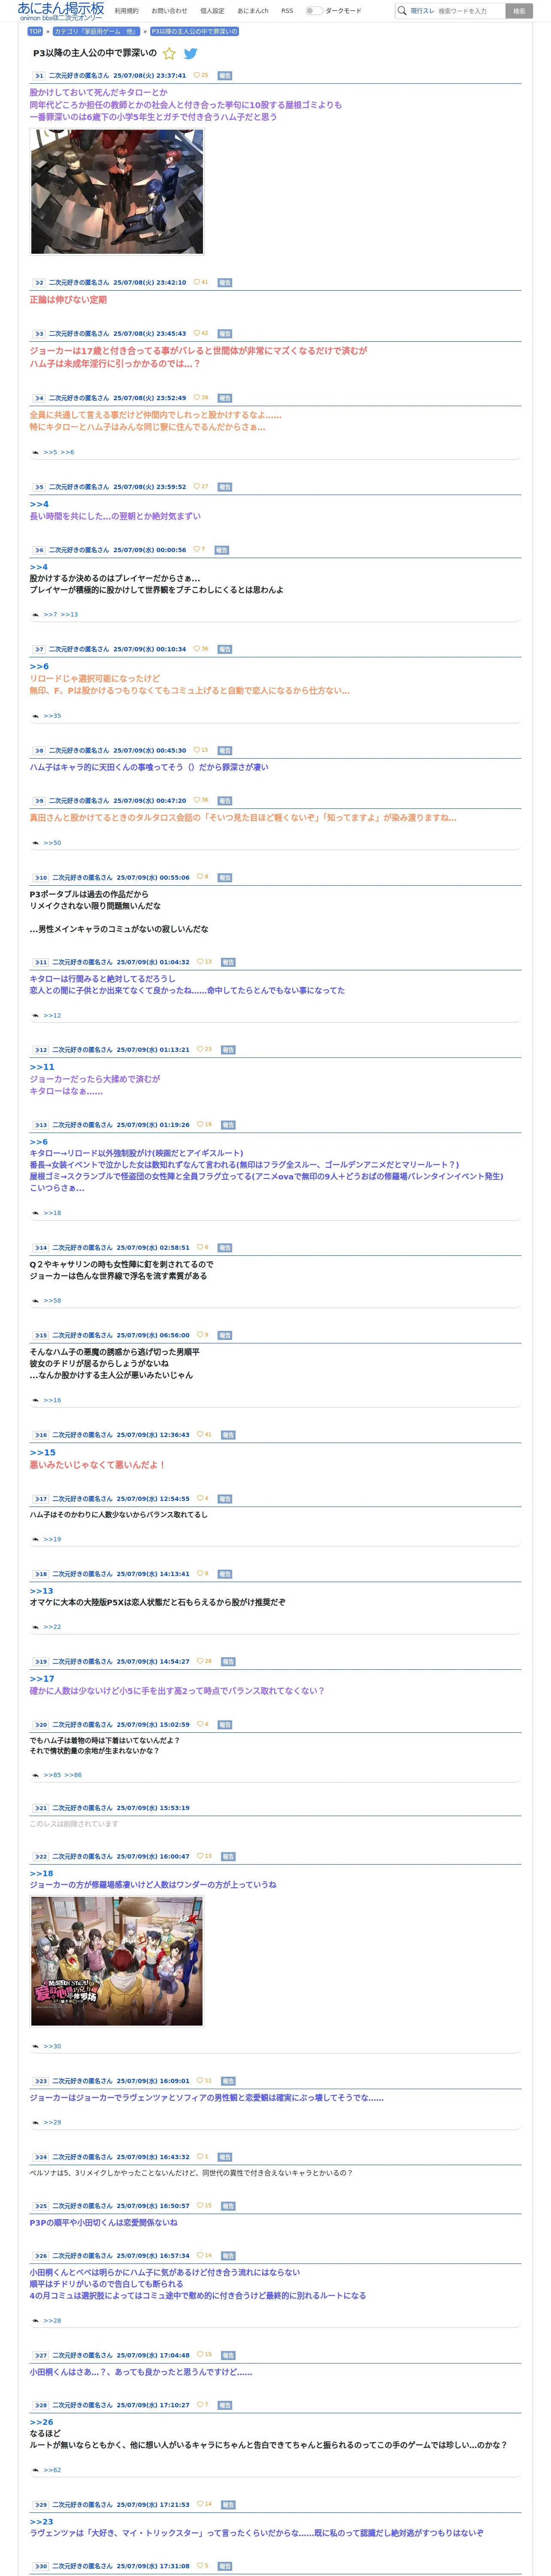Click the >>62 reply link under post 28
551x2576 pixels.
pos(52,2470)
